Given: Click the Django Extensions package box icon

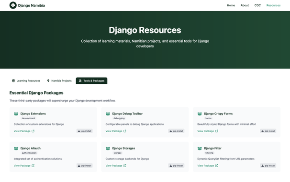Looking at the screenshot, I should click(16, 114).
